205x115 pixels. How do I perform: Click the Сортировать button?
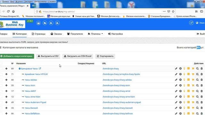pos(105,56)
